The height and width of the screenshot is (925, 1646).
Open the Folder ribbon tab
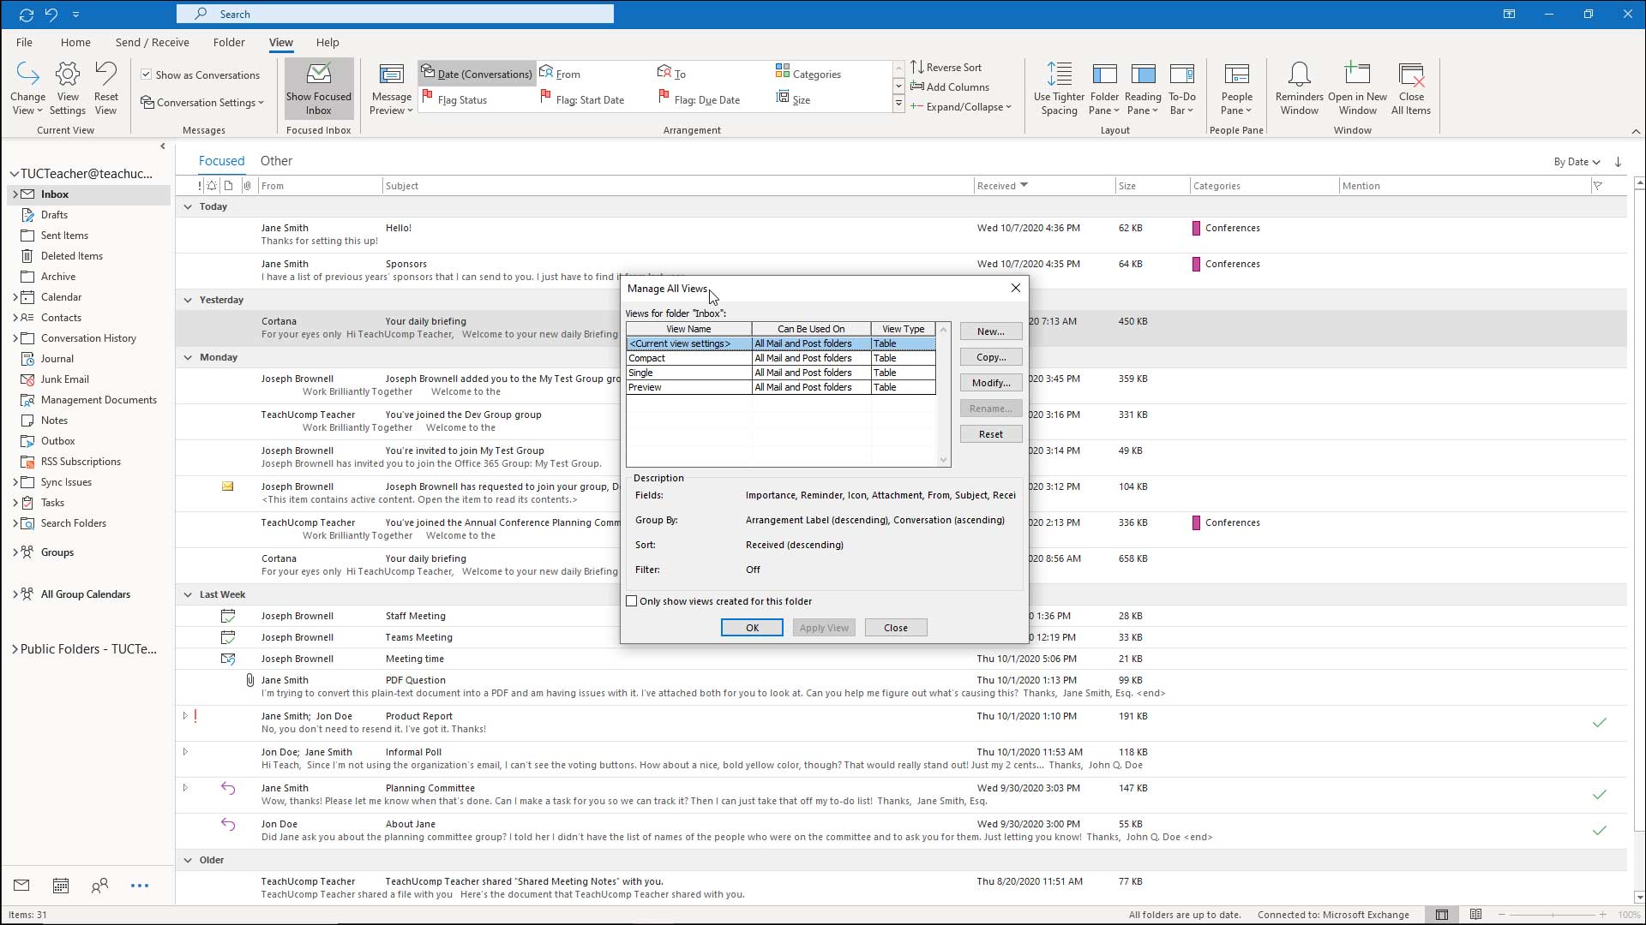point(229,42)
